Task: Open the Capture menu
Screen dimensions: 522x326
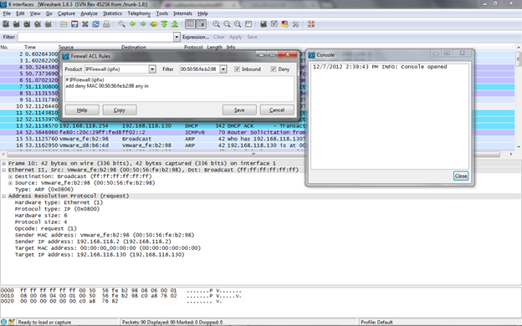Action: [66, 13]
